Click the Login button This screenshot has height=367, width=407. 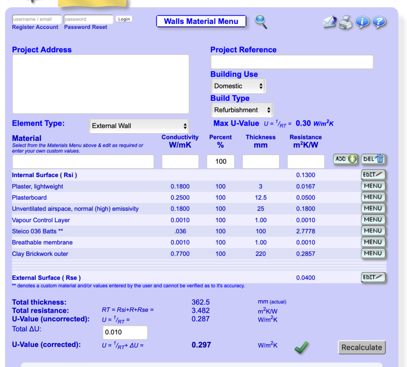124,19
